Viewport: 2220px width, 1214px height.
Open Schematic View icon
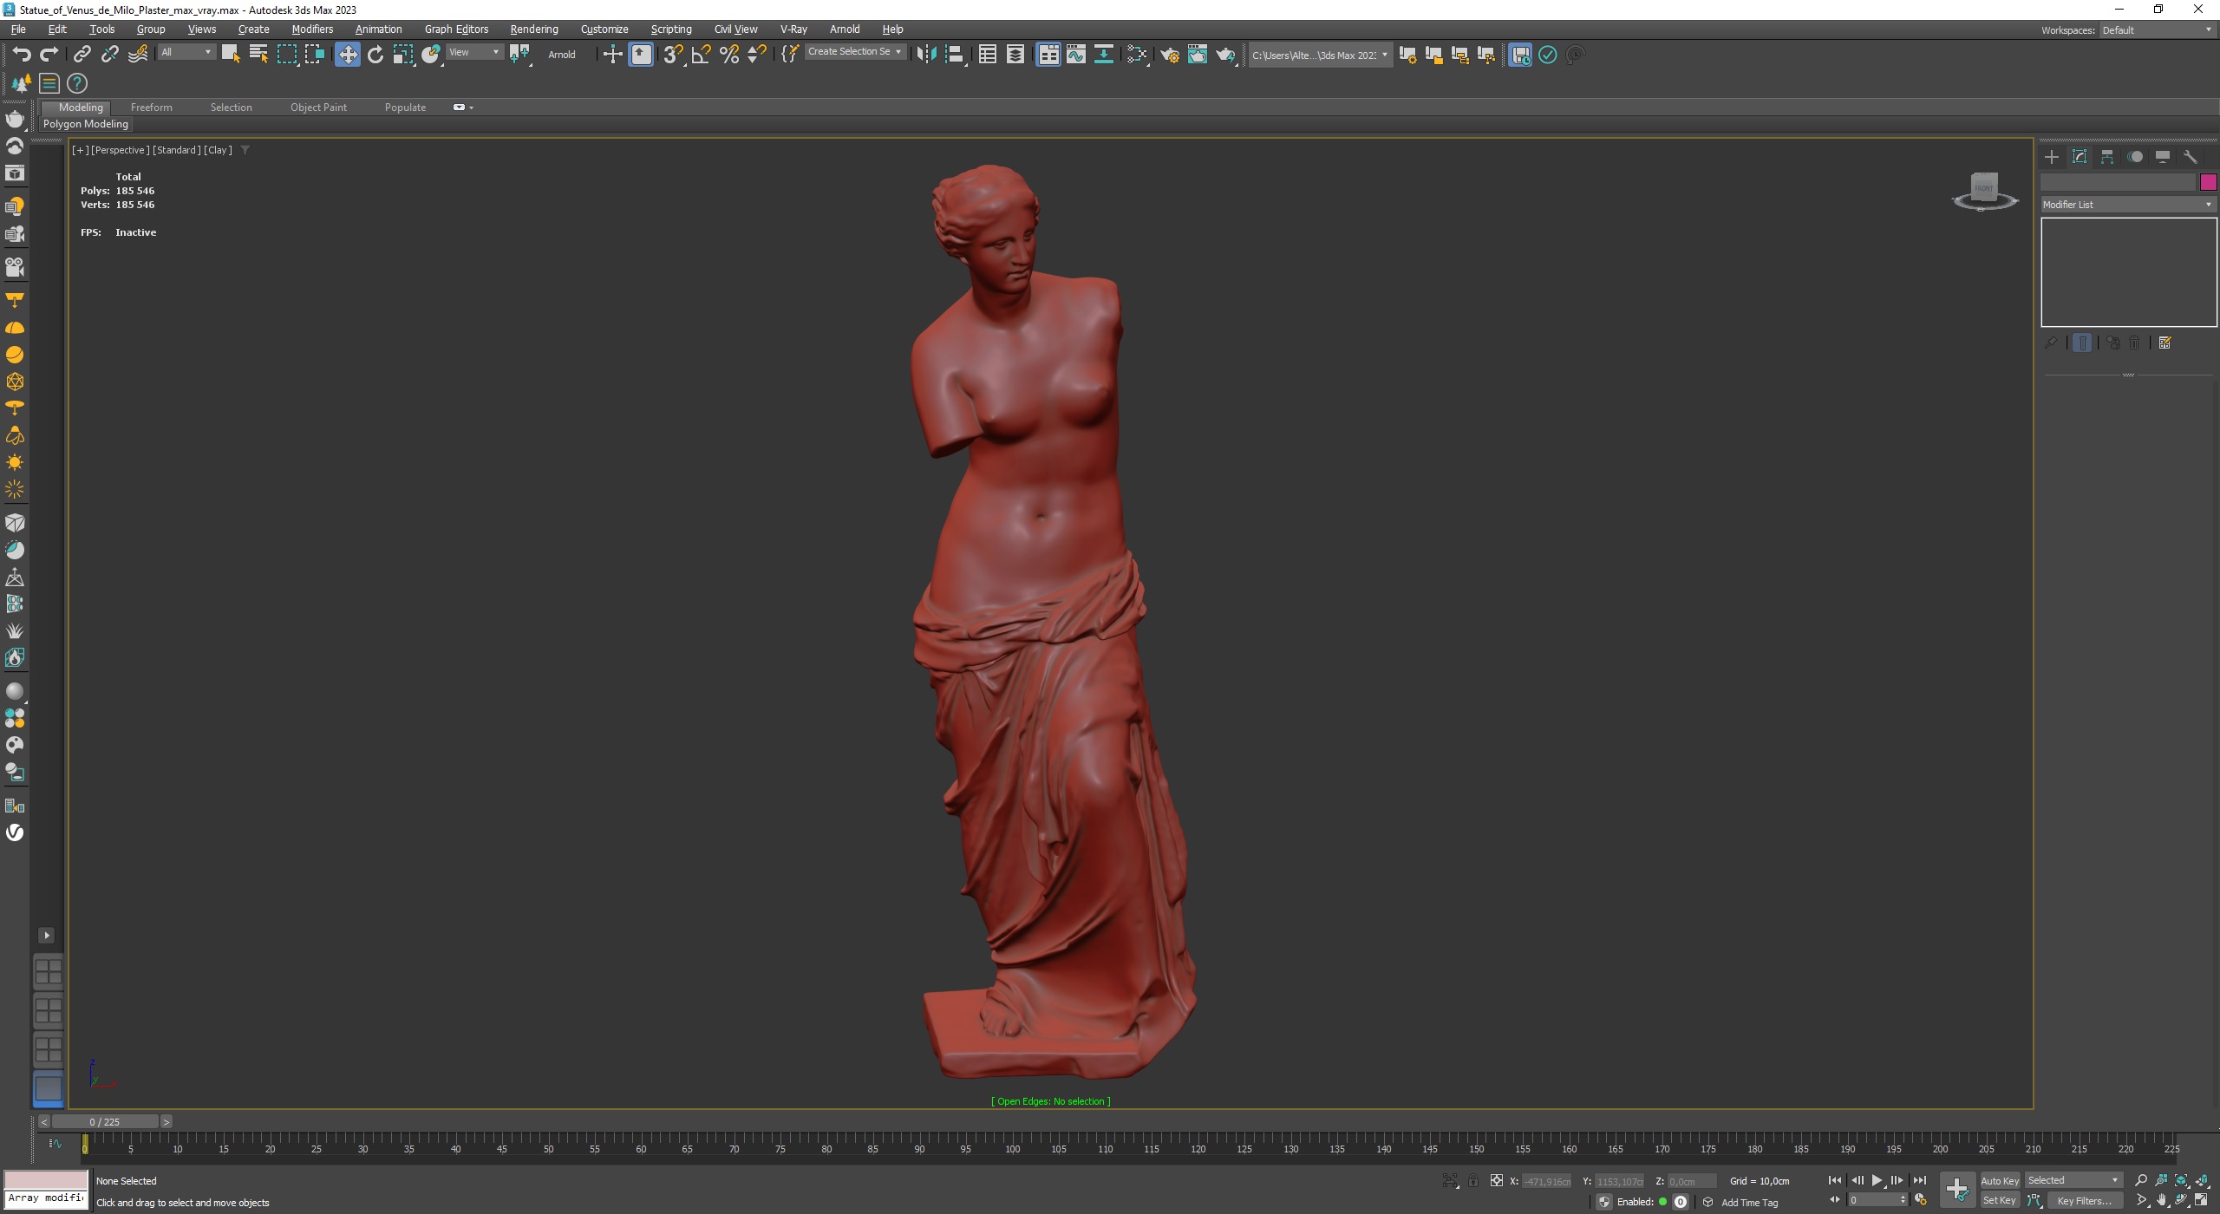[x=1104, y=55]
